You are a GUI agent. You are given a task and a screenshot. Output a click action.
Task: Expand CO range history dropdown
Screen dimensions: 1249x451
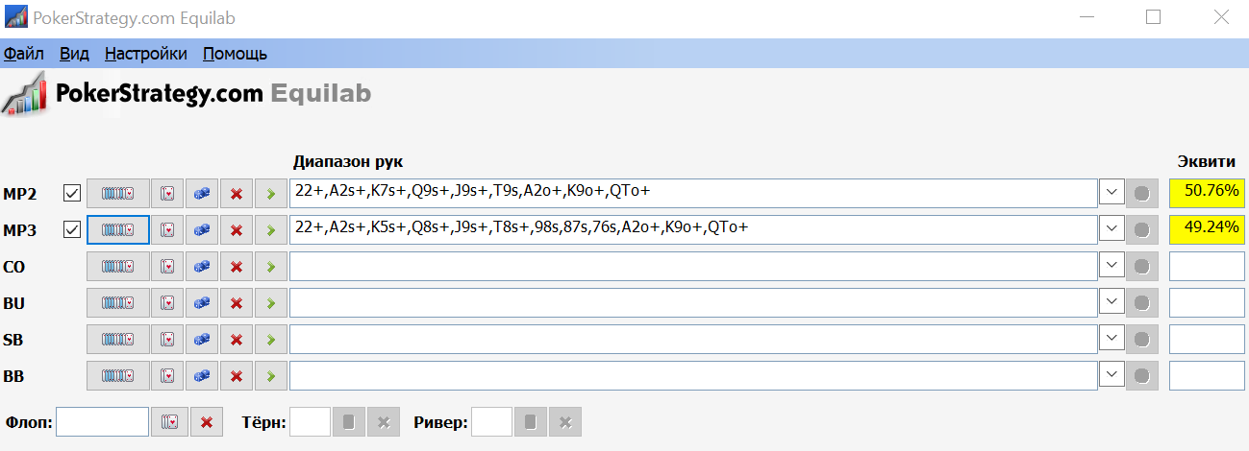click(x=1112, y=267)
